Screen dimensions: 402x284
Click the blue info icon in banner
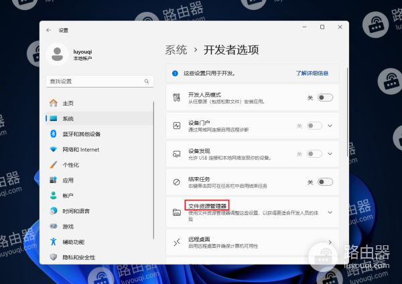tap(175, 74)
